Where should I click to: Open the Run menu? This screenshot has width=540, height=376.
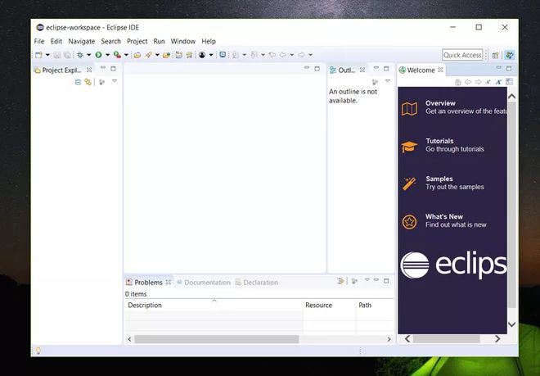pyautogui.click(x=159, y=41)
